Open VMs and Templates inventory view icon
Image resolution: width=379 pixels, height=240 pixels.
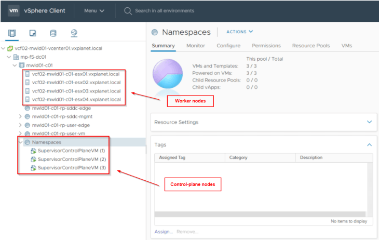click(x=33, y=33)
